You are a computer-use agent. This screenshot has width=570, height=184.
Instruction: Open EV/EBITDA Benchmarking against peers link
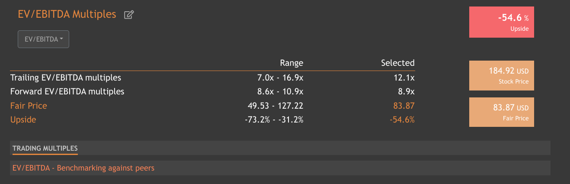click(83, 168)
